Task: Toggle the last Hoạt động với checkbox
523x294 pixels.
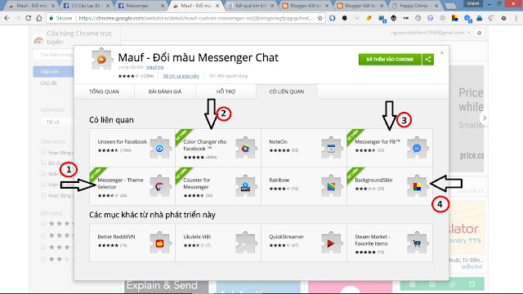Action: (43, 194)
